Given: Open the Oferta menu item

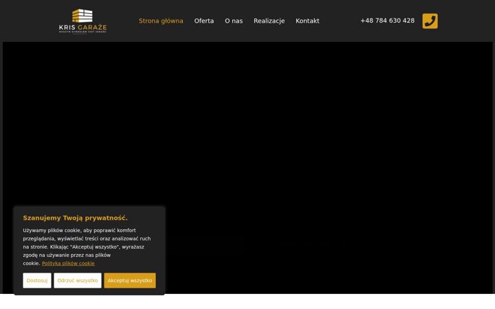Looking at the screenshot, I should click(204, 21).
